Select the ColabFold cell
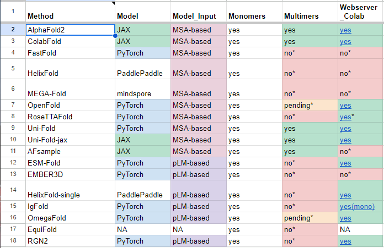The image size is (384, 248). pyautogui.click(x=70, y=41)
